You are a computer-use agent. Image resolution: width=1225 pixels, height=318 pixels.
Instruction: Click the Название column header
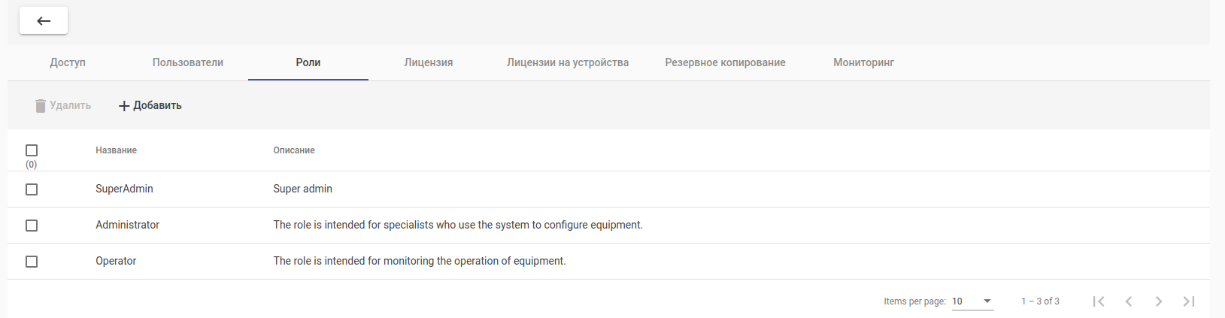[116, 150]
